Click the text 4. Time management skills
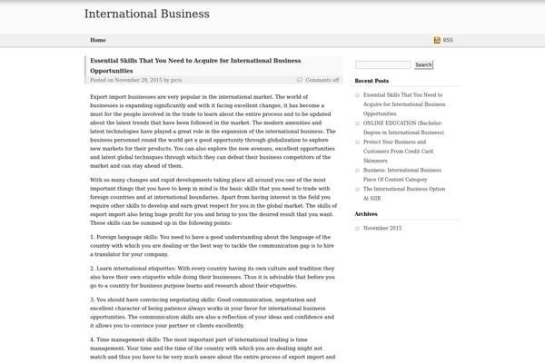The width and height of the screenshot is (545, 363). click(x=125, y=339)
